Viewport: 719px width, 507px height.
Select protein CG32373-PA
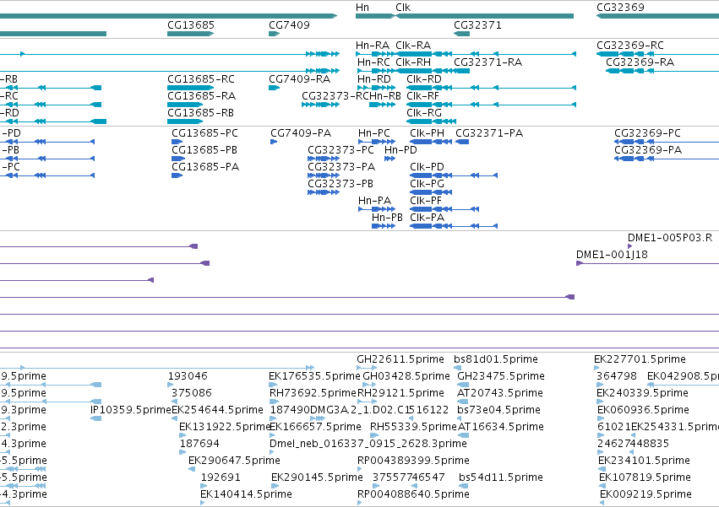coord(341,167)
